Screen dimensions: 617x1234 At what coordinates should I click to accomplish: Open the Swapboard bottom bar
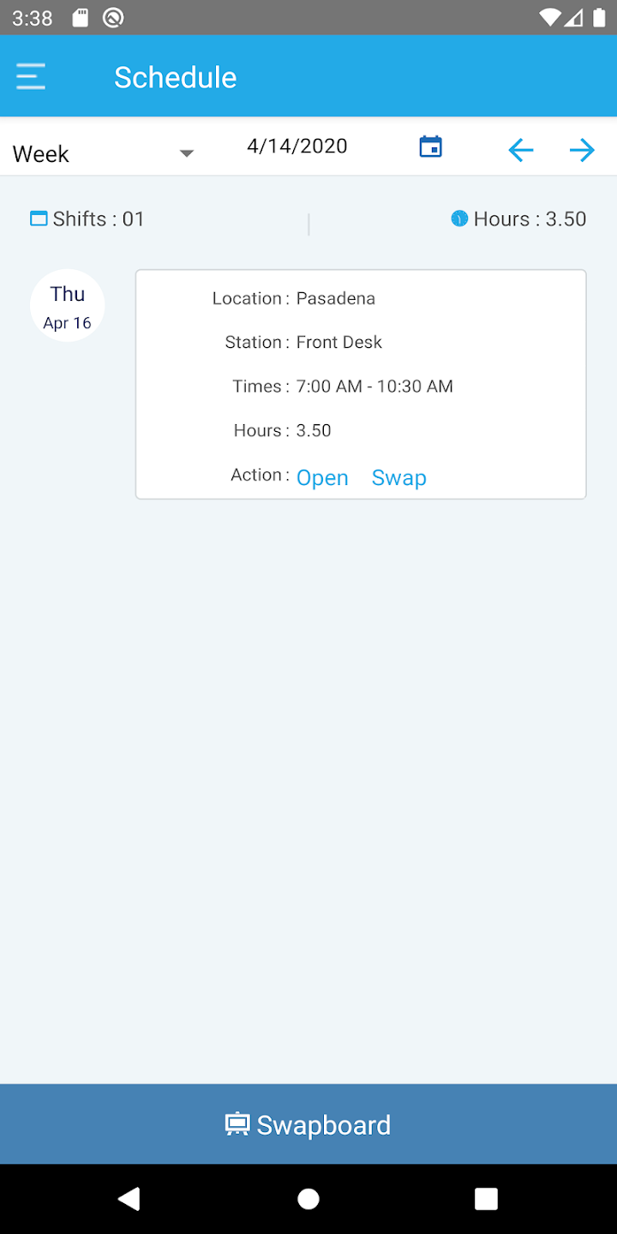coord(308,1124)
